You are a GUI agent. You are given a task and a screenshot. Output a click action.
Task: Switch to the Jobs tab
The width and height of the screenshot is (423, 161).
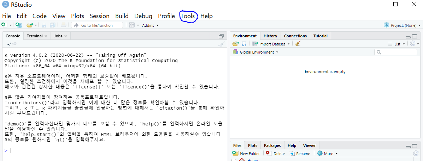click(58, 36)
